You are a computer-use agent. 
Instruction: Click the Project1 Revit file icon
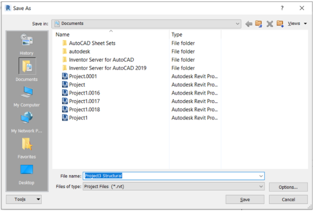click(x=65, y=117)
